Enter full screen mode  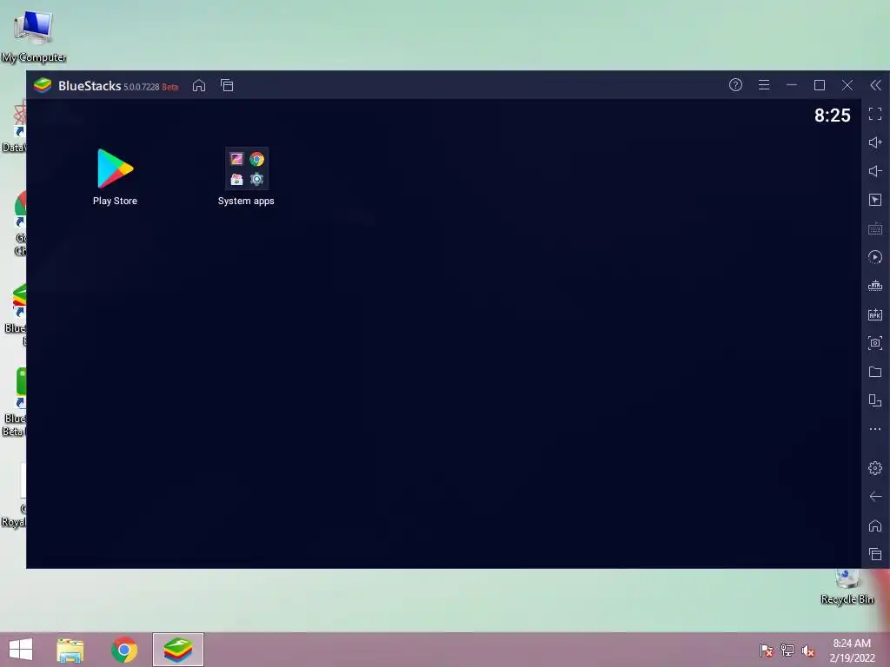pos(875,114)
